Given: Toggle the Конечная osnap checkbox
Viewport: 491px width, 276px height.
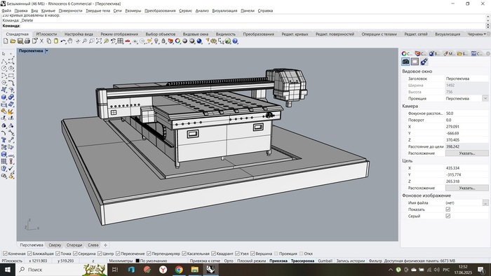Looking at the screenshot, I should 5,254.
